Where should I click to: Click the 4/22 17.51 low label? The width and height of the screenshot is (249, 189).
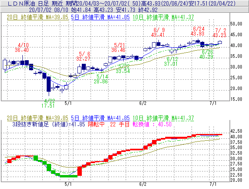[x=48, y=103]
